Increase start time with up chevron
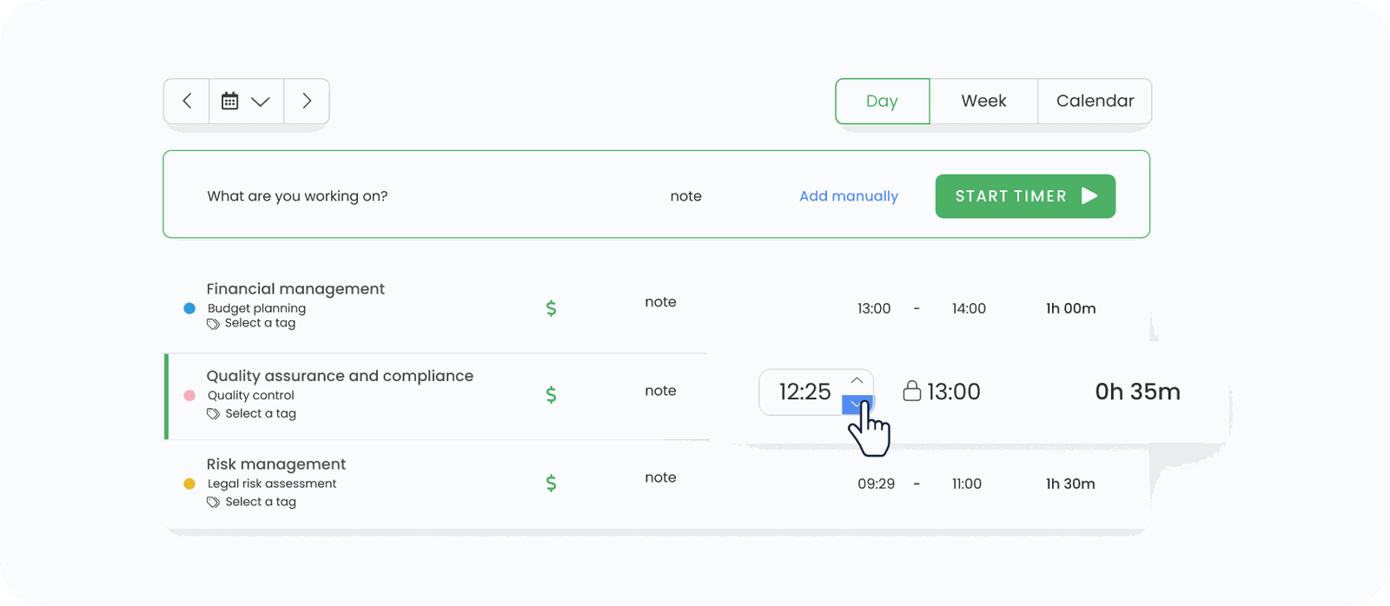Viewport: 1390px width, 606px height. 857,380
